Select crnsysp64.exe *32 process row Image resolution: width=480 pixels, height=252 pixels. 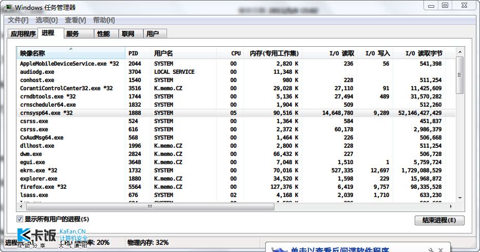pyautogui.click(x=236, y=113)
